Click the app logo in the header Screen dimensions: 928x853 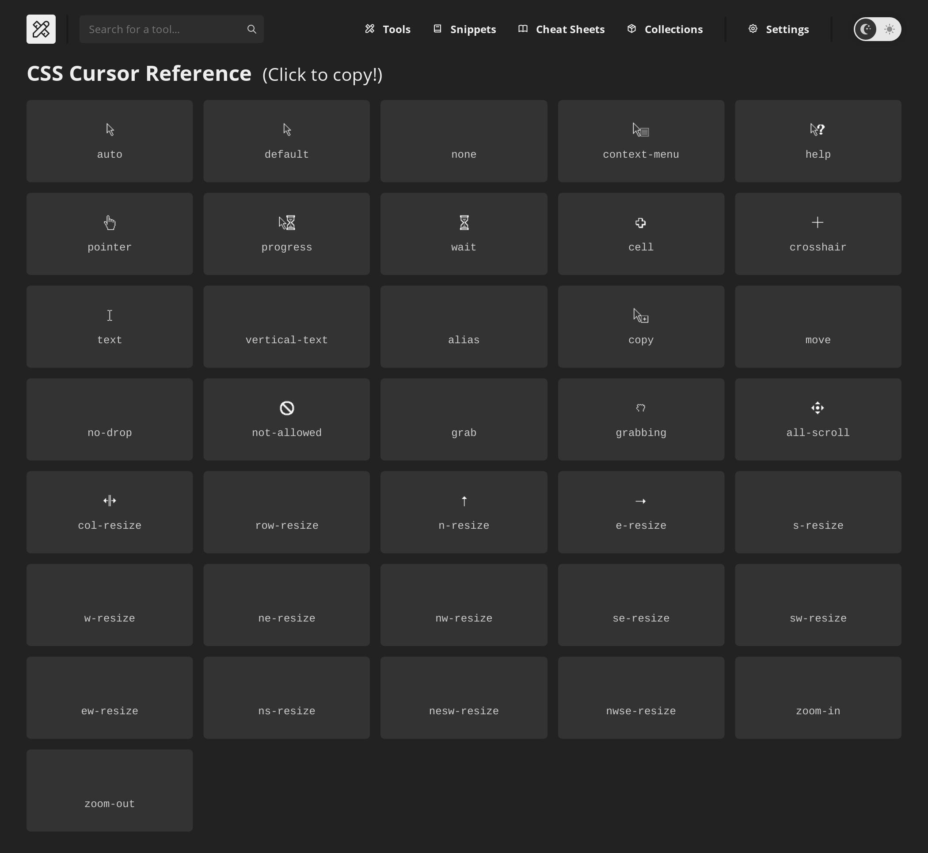pos(41,29)
